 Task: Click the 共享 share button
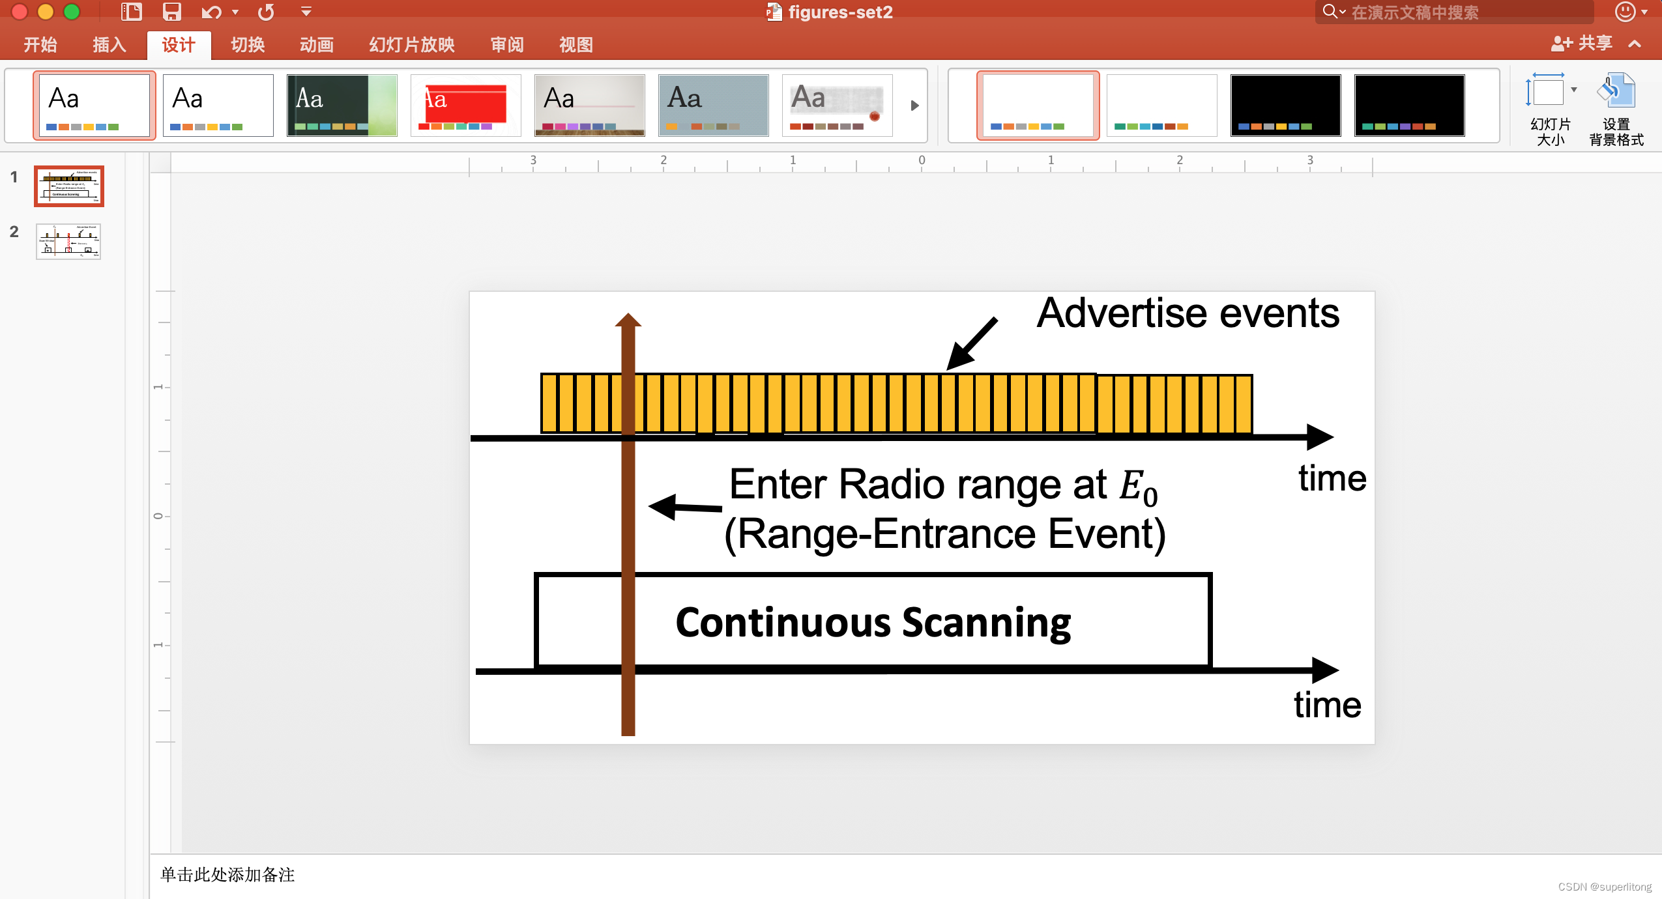(x=1582, y=44)
